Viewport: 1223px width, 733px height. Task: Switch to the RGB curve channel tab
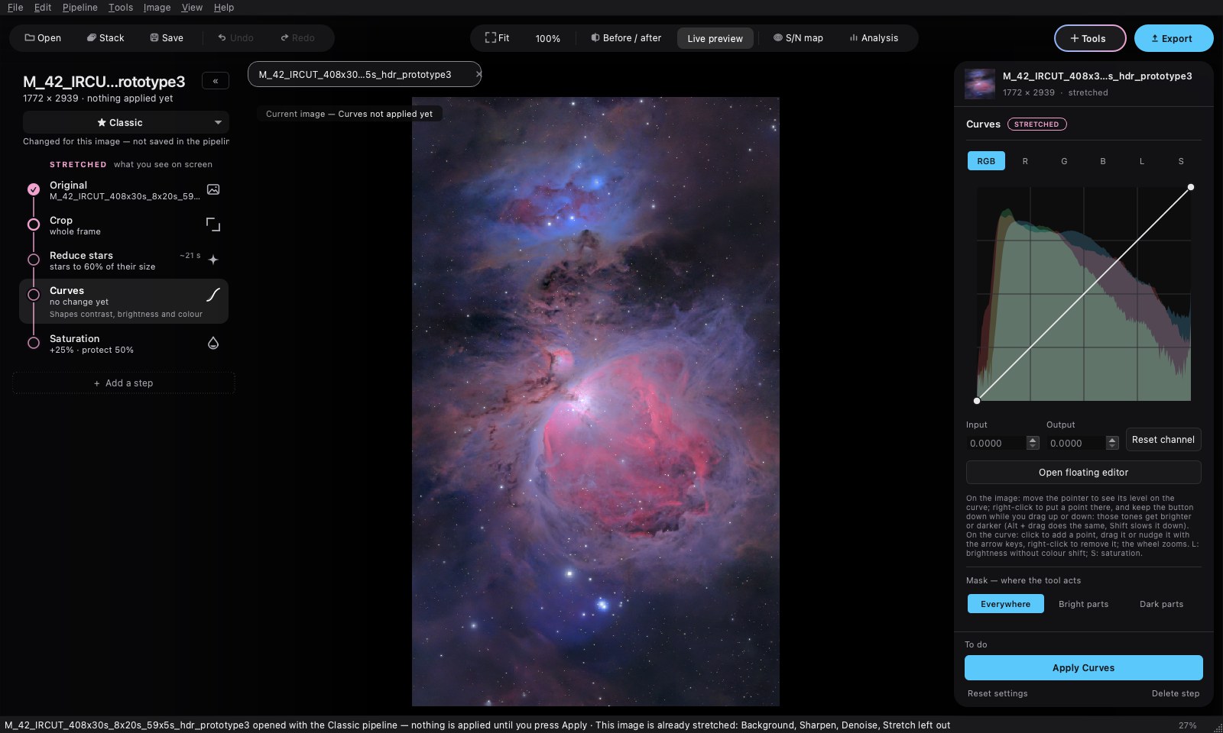pyautogui.click(x=986, y=161)
